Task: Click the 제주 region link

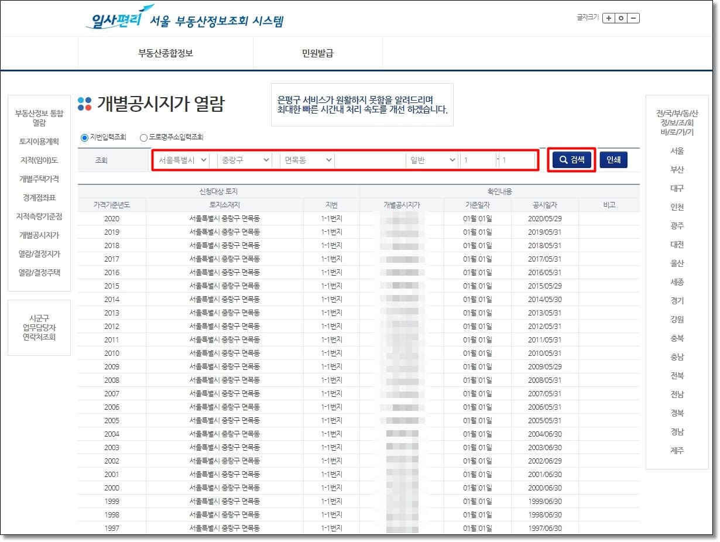Action: pos(676,451)
